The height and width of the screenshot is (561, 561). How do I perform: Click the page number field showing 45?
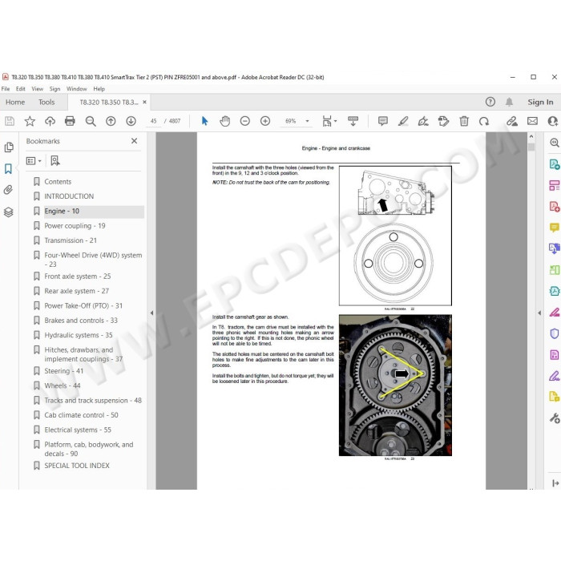click(x=154, y=121)
